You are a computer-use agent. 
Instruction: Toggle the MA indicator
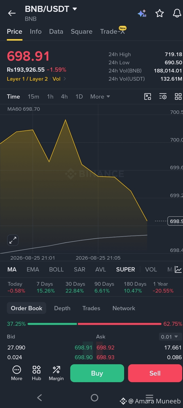click(x=12, y=269)
